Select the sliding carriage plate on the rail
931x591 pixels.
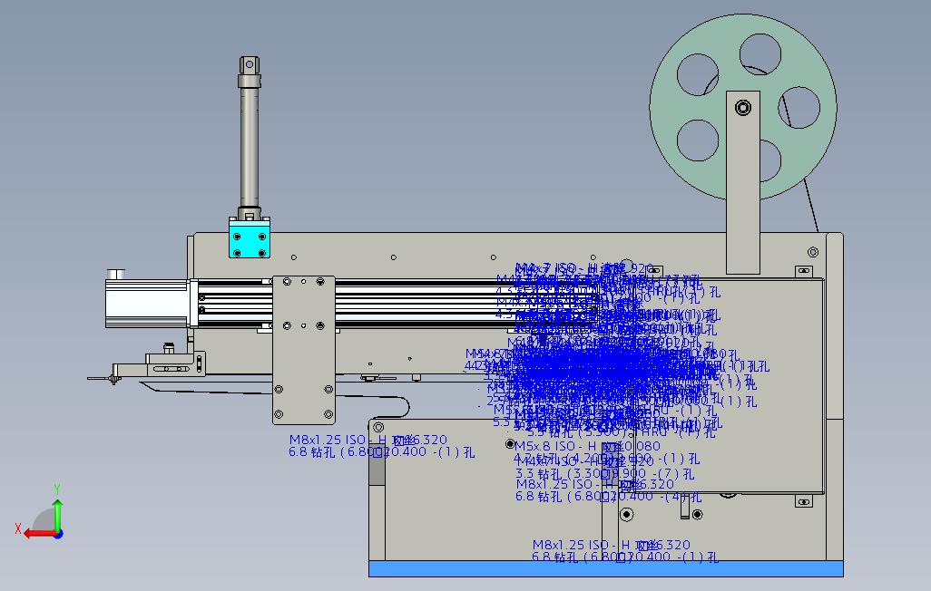pos(303,350)
